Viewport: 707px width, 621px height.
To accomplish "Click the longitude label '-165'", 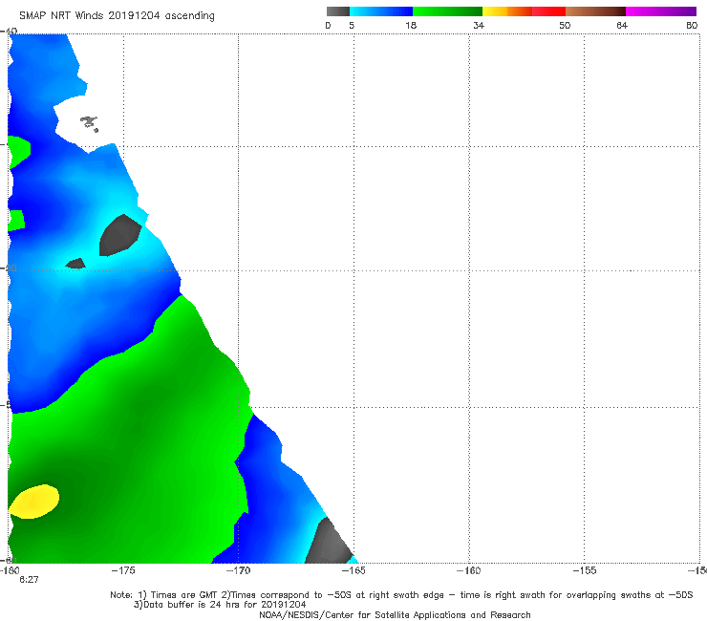I will (353, 570).
